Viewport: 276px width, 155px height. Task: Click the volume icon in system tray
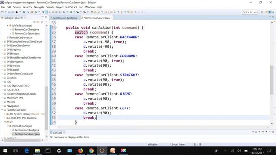tap(239, 151)
